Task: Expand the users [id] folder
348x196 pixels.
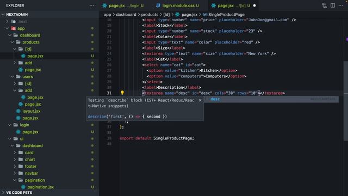Action: [15, 83]
